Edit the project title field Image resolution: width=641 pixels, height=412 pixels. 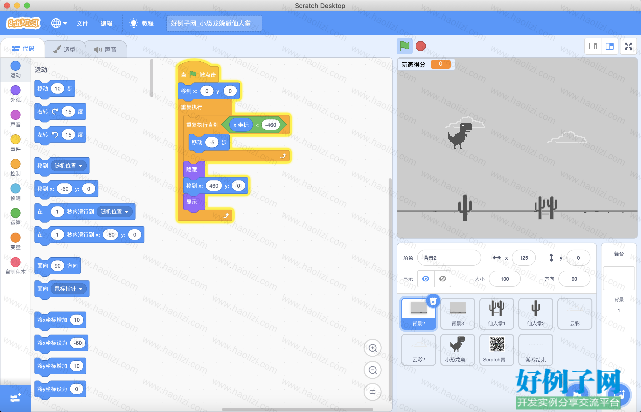[x=214, y=23]
